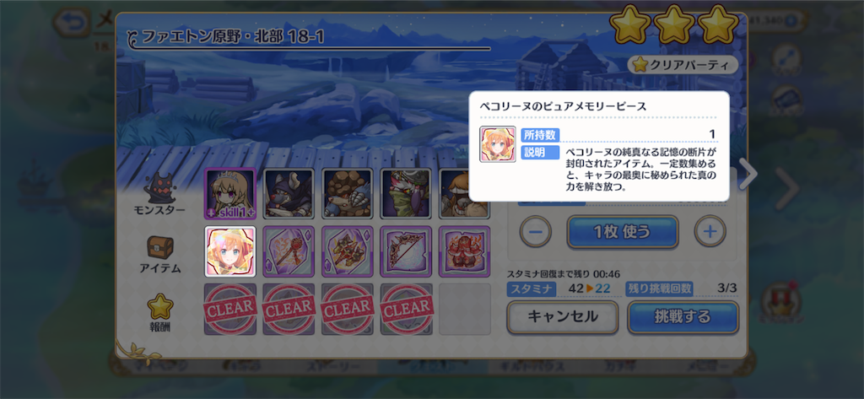Tap Pecorine's Pure Memory Piece in the item row
Viewport: 864px width, 399px height.
(x=230, y=251)
